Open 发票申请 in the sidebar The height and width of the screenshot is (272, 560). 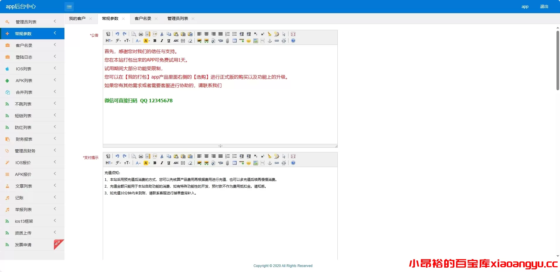(x=23, y=245)
